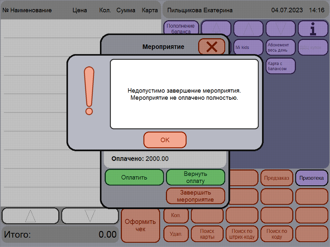The image size is (330, 247).
Task: Move receipt list down with arrow button
Action: [x=90, y=216]
